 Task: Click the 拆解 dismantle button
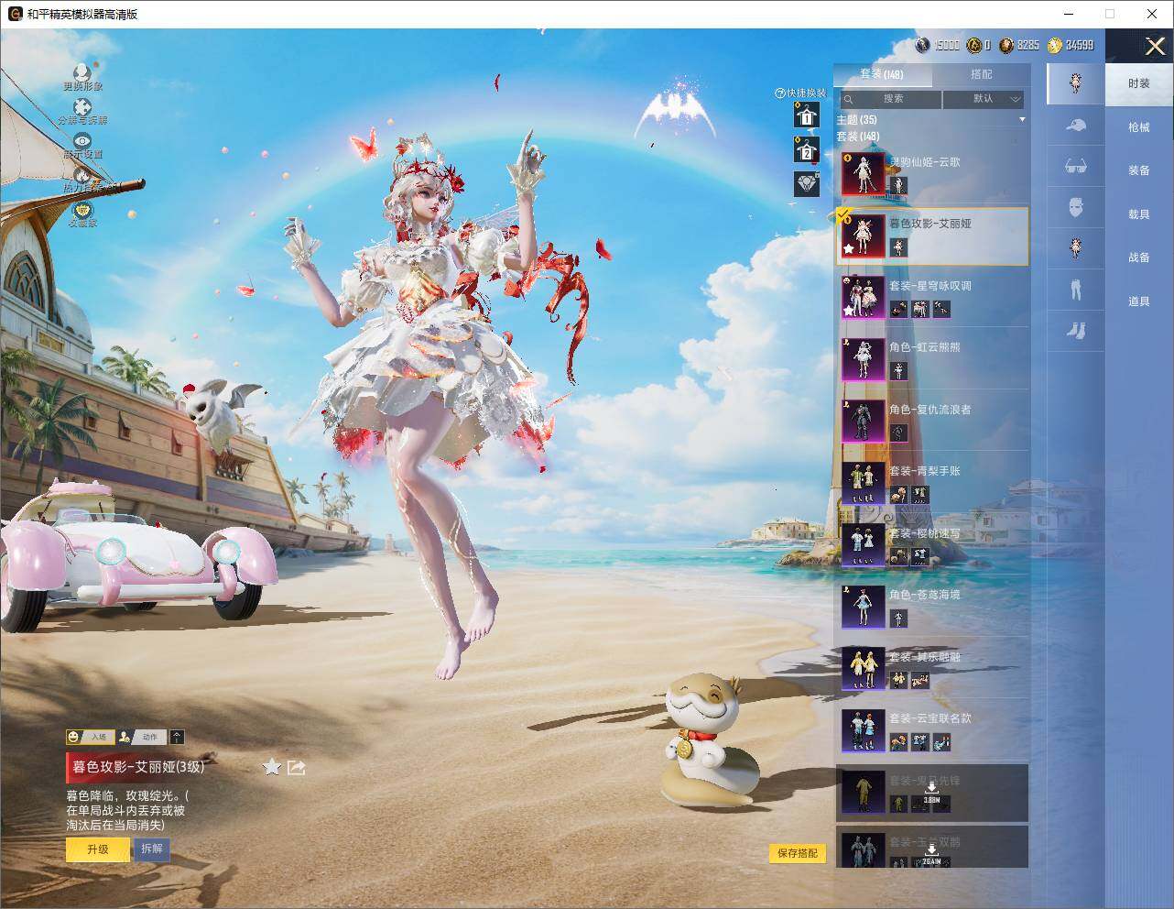tap(152, 849)
